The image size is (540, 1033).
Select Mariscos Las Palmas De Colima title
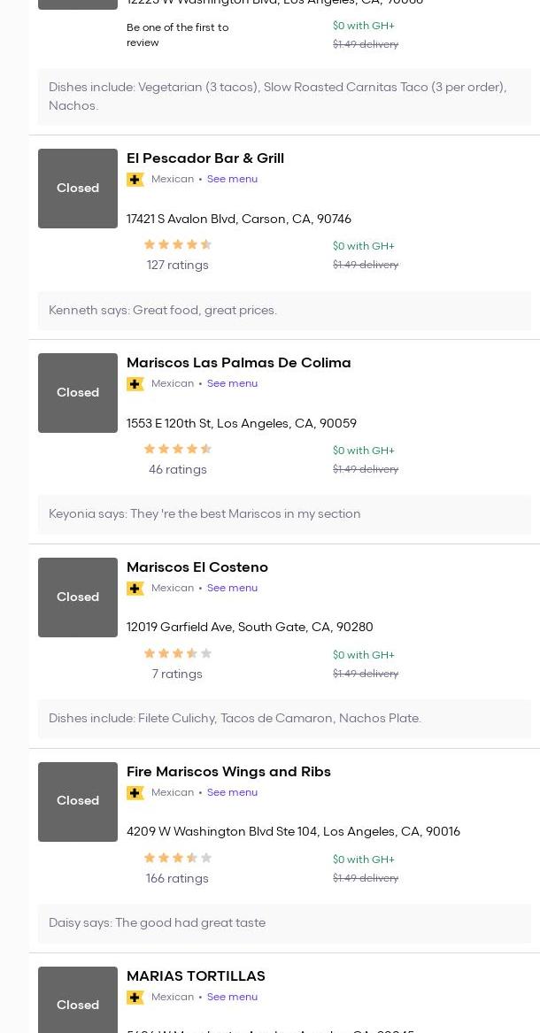[x=238, y=363]
